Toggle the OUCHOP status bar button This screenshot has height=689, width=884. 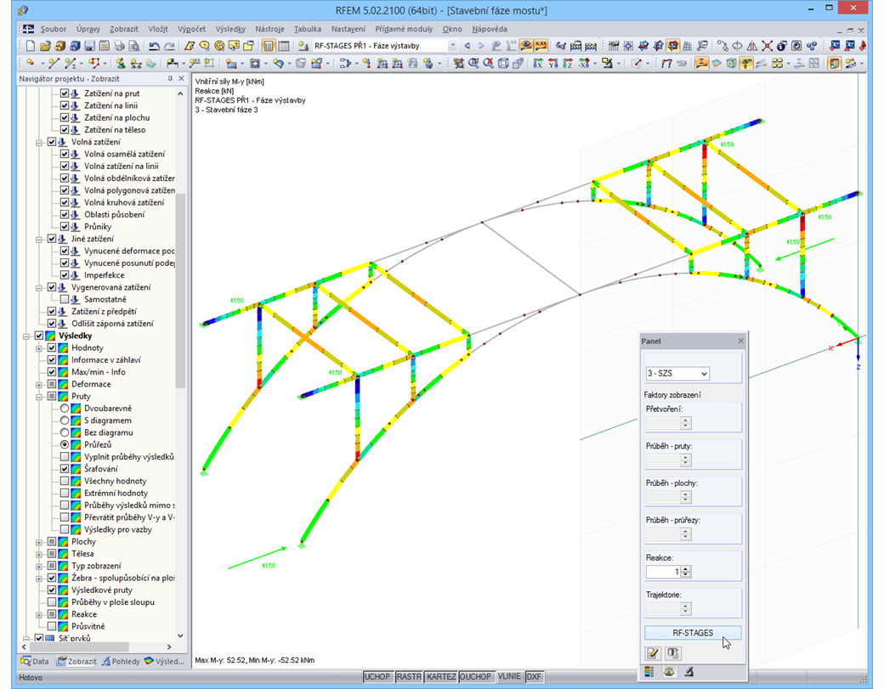pyautogui.click(x=474, y=676)
